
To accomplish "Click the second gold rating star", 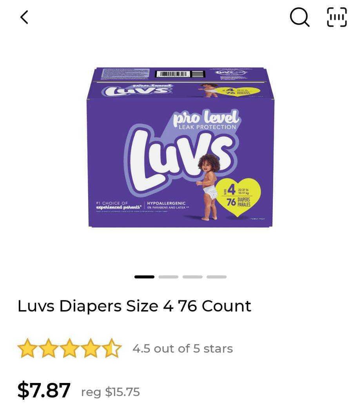I will coord(48,348).
